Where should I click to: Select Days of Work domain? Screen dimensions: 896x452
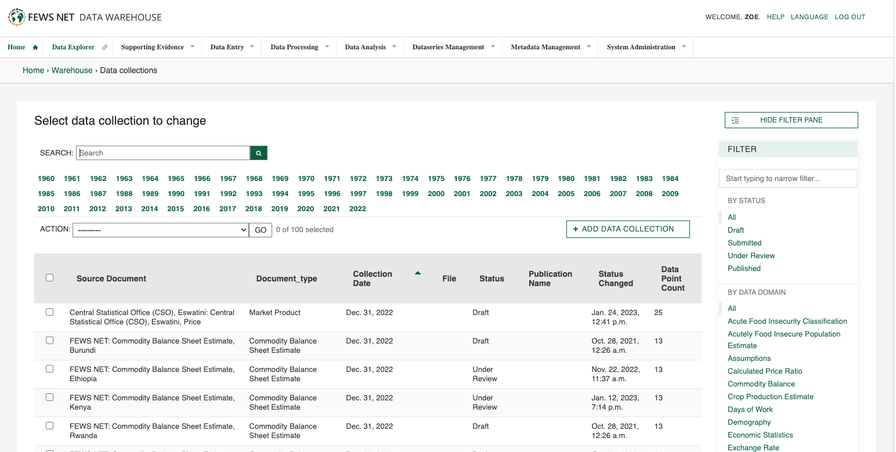pyautogui.click(x=750, y=410)
